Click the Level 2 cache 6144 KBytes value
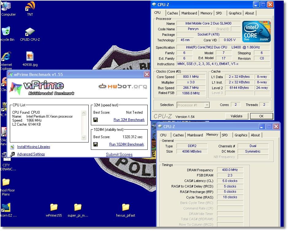Viewport: 288px width, 231px height. click(239, 88)
